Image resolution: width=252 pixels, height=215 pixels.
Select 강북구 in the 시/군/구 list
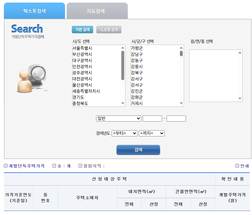(x=155, y=73)
